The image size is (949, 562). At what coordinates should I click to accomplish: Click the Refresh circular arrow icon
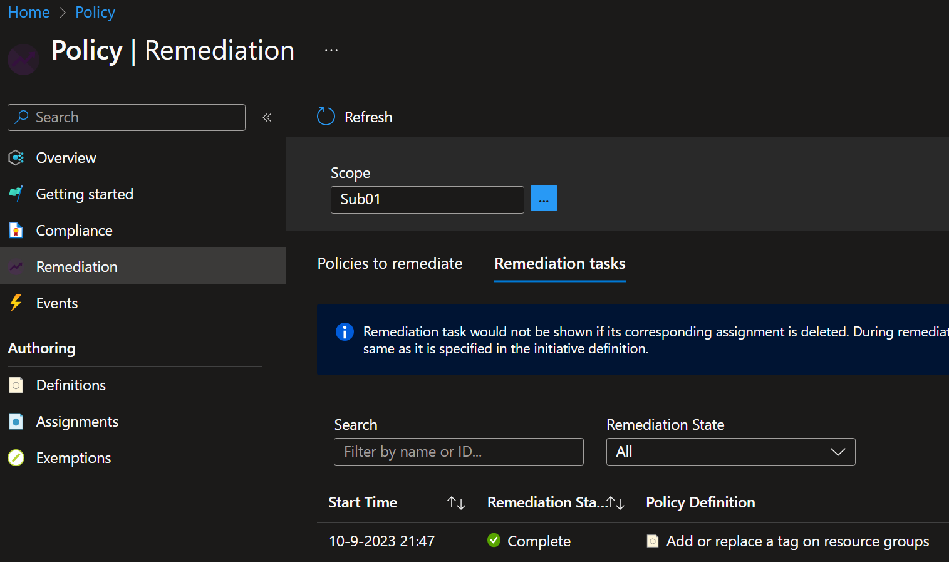[326, 117]
